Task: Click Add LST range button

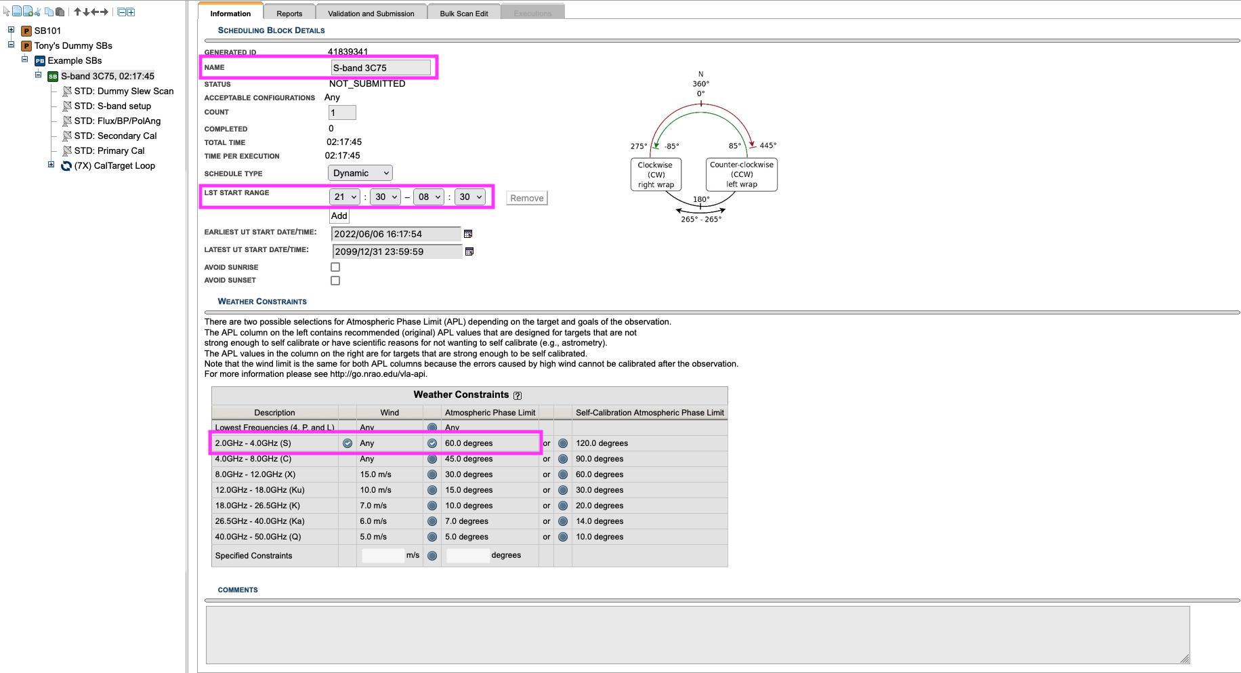Action: coord(339,216)
